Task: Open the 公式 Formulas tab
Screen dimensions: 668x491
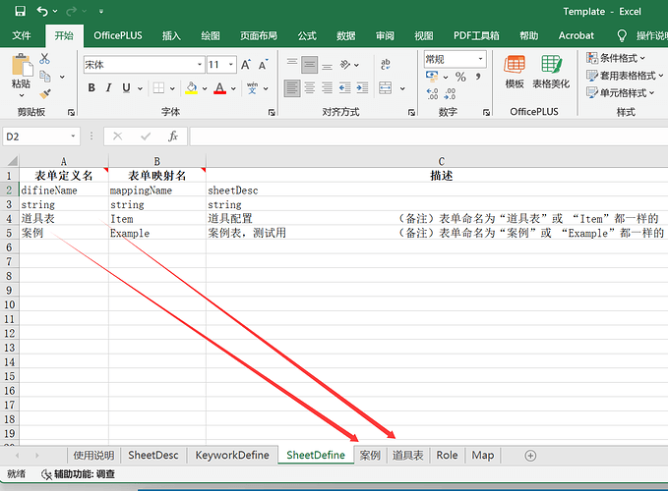Action: point(307,35)
